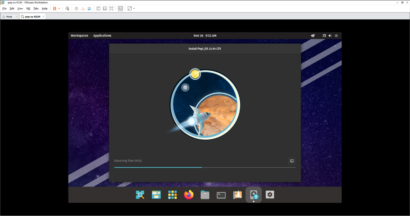The width and height of the screenshot is (410, 216).
Task: Open the Terminal from the dock
Action: coord(221,195)
